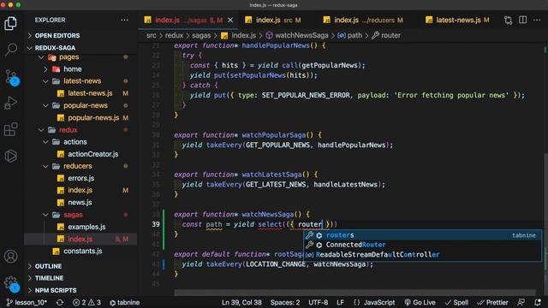The height and width of the screenshot is (308, 548).
Task: Click synchronize changes icon in status bar
Action: point(60,303)
